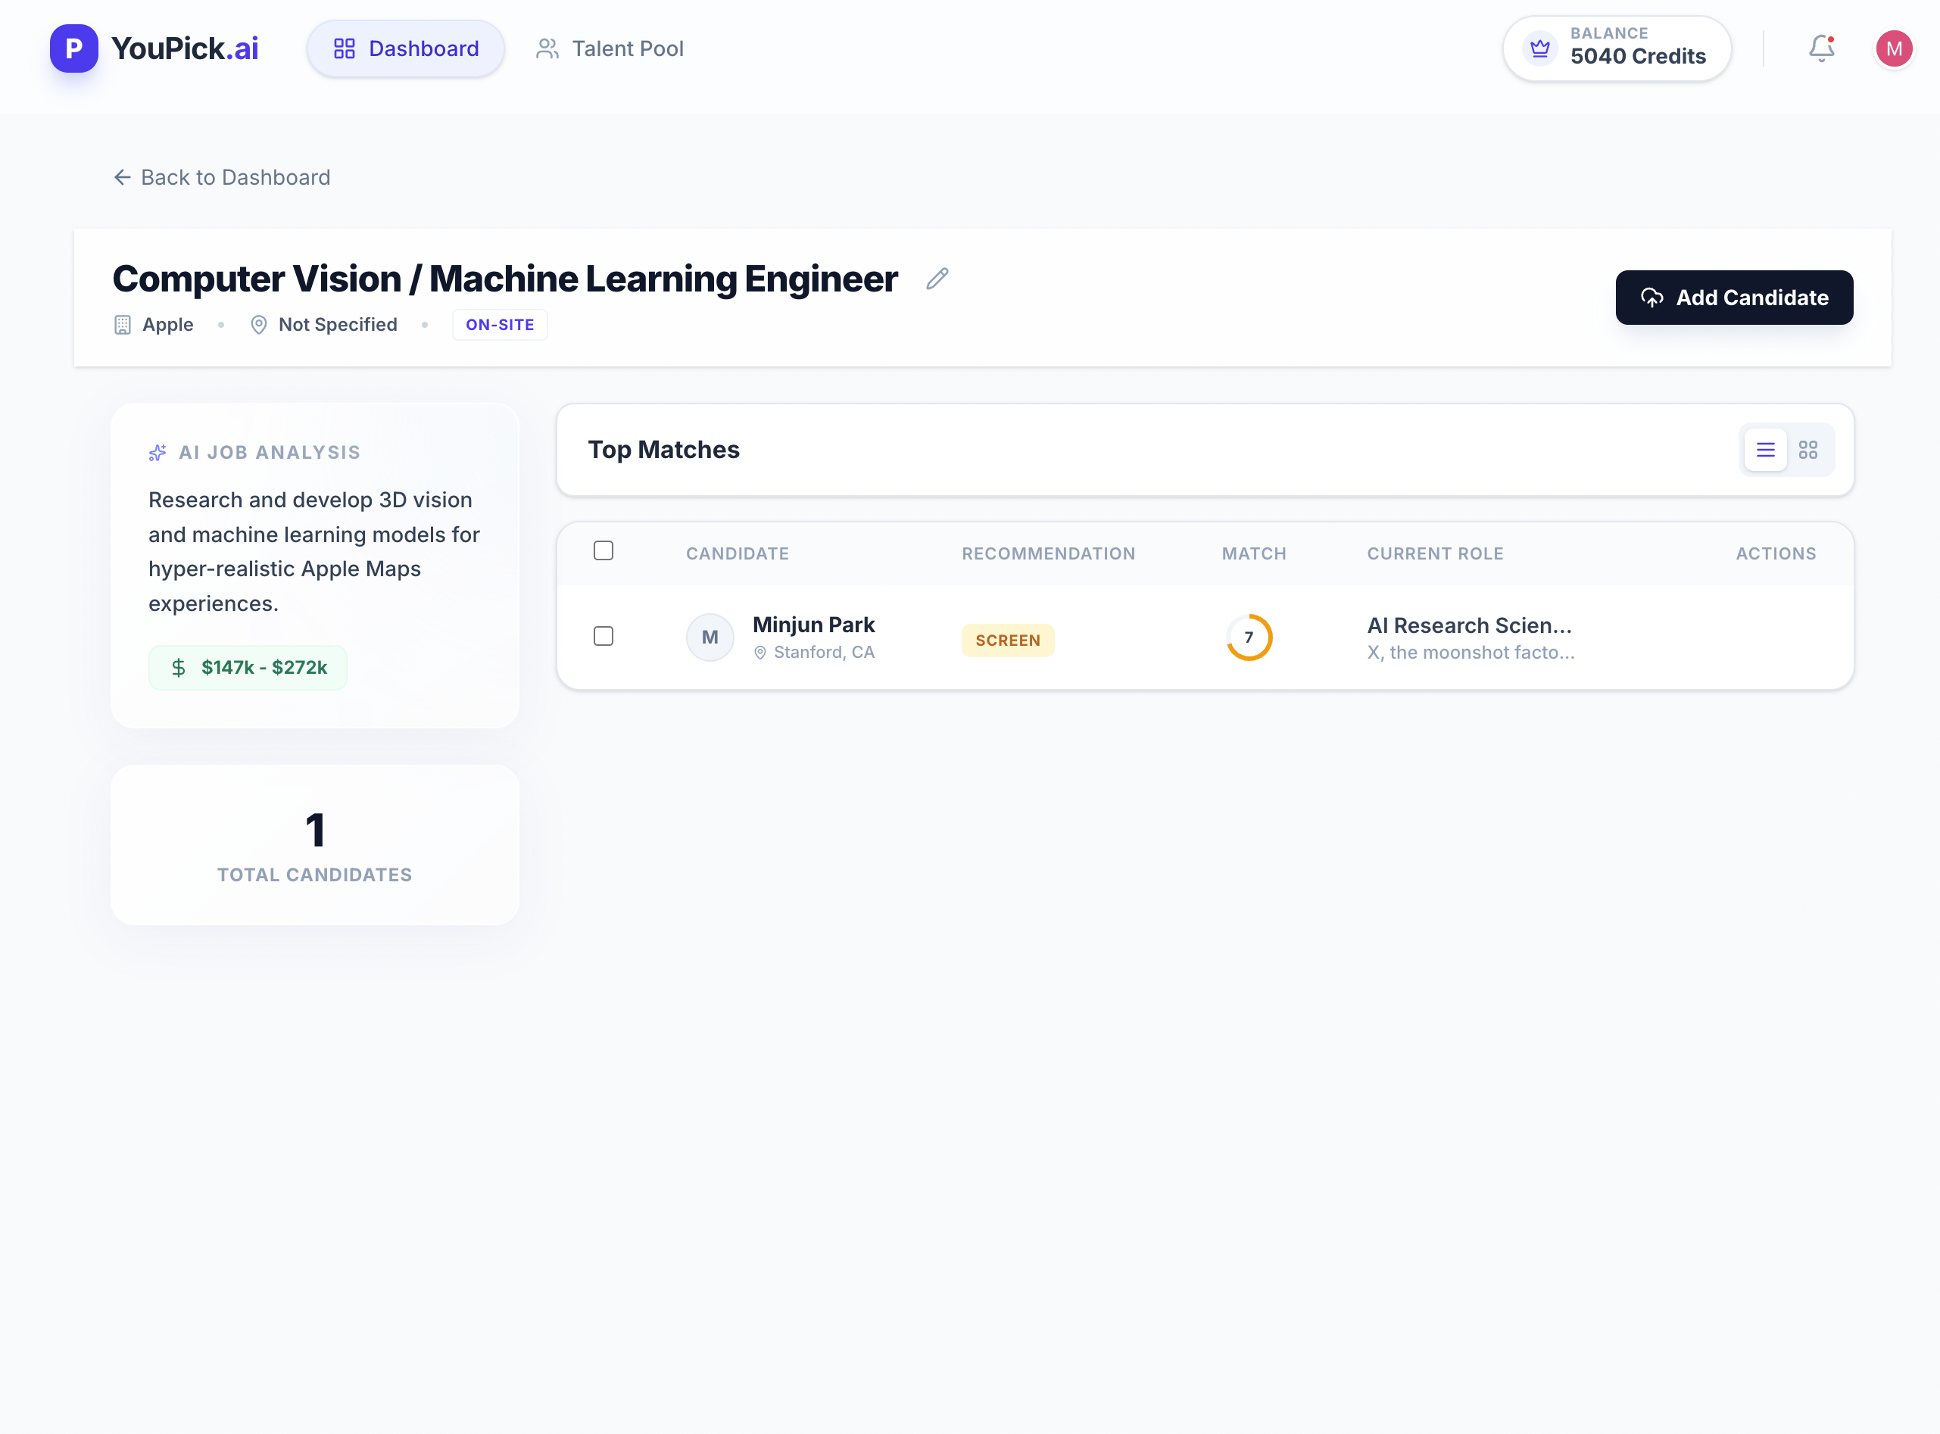Switch to the Talent Pool tab
Image resolution: width=1940 pixels, height=1434 pixels.
coord(610,48)
